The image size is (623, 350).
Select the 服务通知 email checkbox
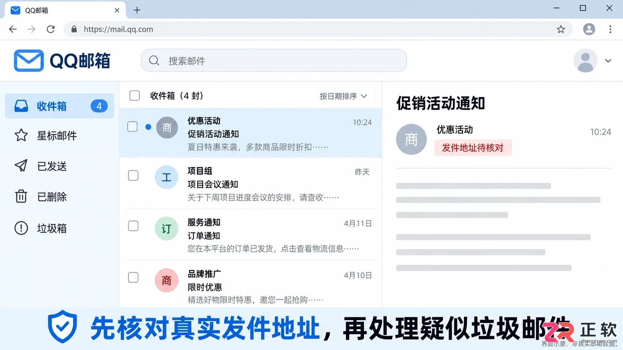pos(133,226)
